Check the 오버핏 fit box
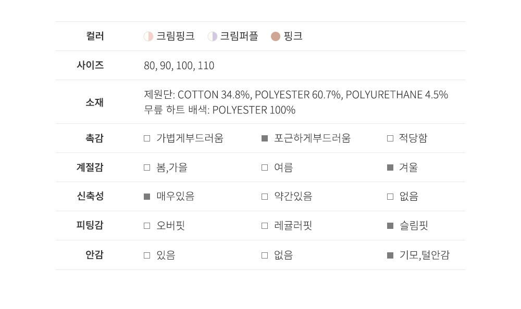This screenshot has height=309, width=521. click(147, 226)
